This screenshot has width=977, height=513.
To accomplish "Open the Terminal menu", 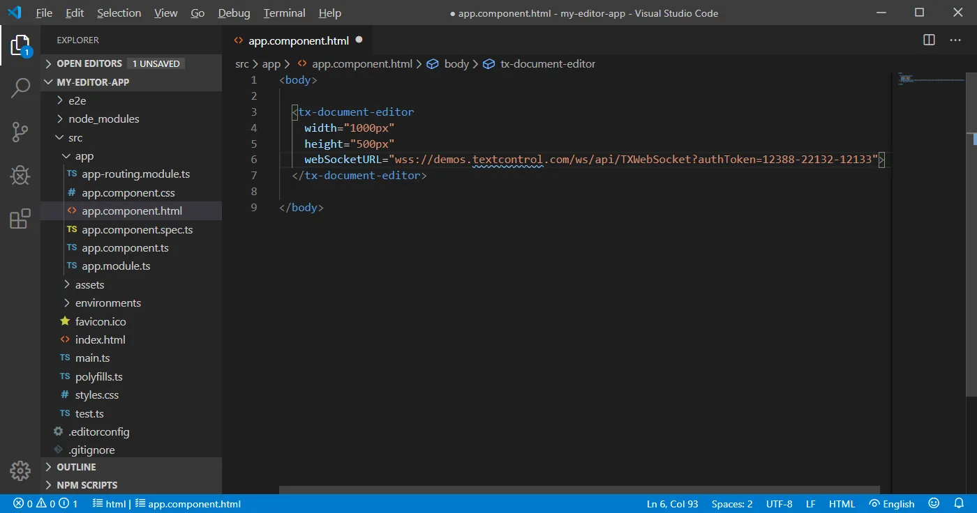I will tap(283, 13).
